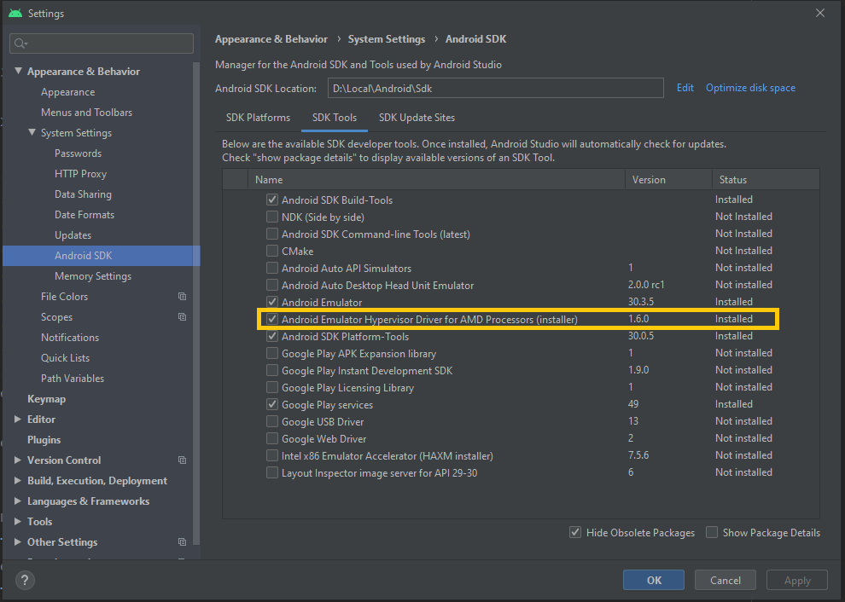Open the SDK Update Sites tab

pyautogui.click(x=417, y=118)
